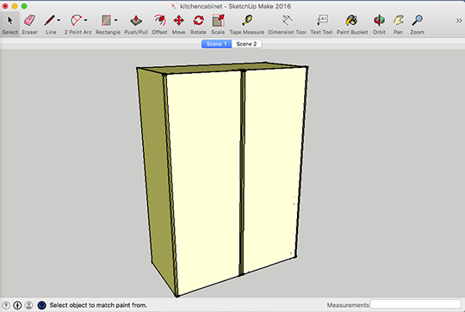Activate the Text Tool
The image size is (465, 312).
tap(322, 24)
